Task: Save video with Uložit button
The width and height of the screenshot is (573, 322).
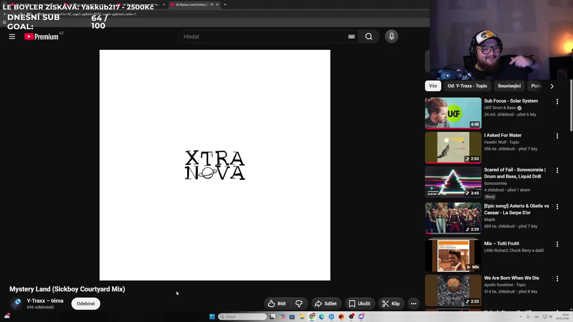Action: pyautogui.click(x=359, y=304)
